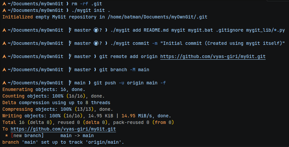
Task: Click the 'rm -rf .git' command text
Action: point(87,4)
